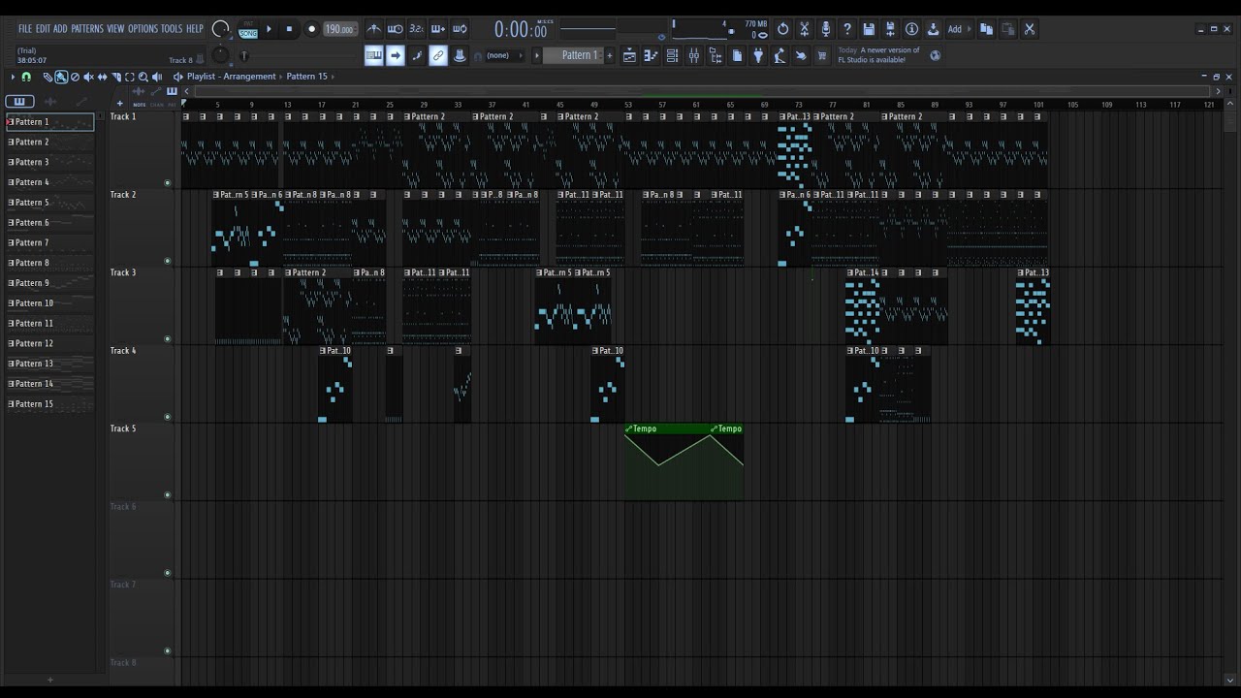The height and width of the screenshot is (698, 1241).
Task: Open the plugin database plug icon
Action: [758, 55]
